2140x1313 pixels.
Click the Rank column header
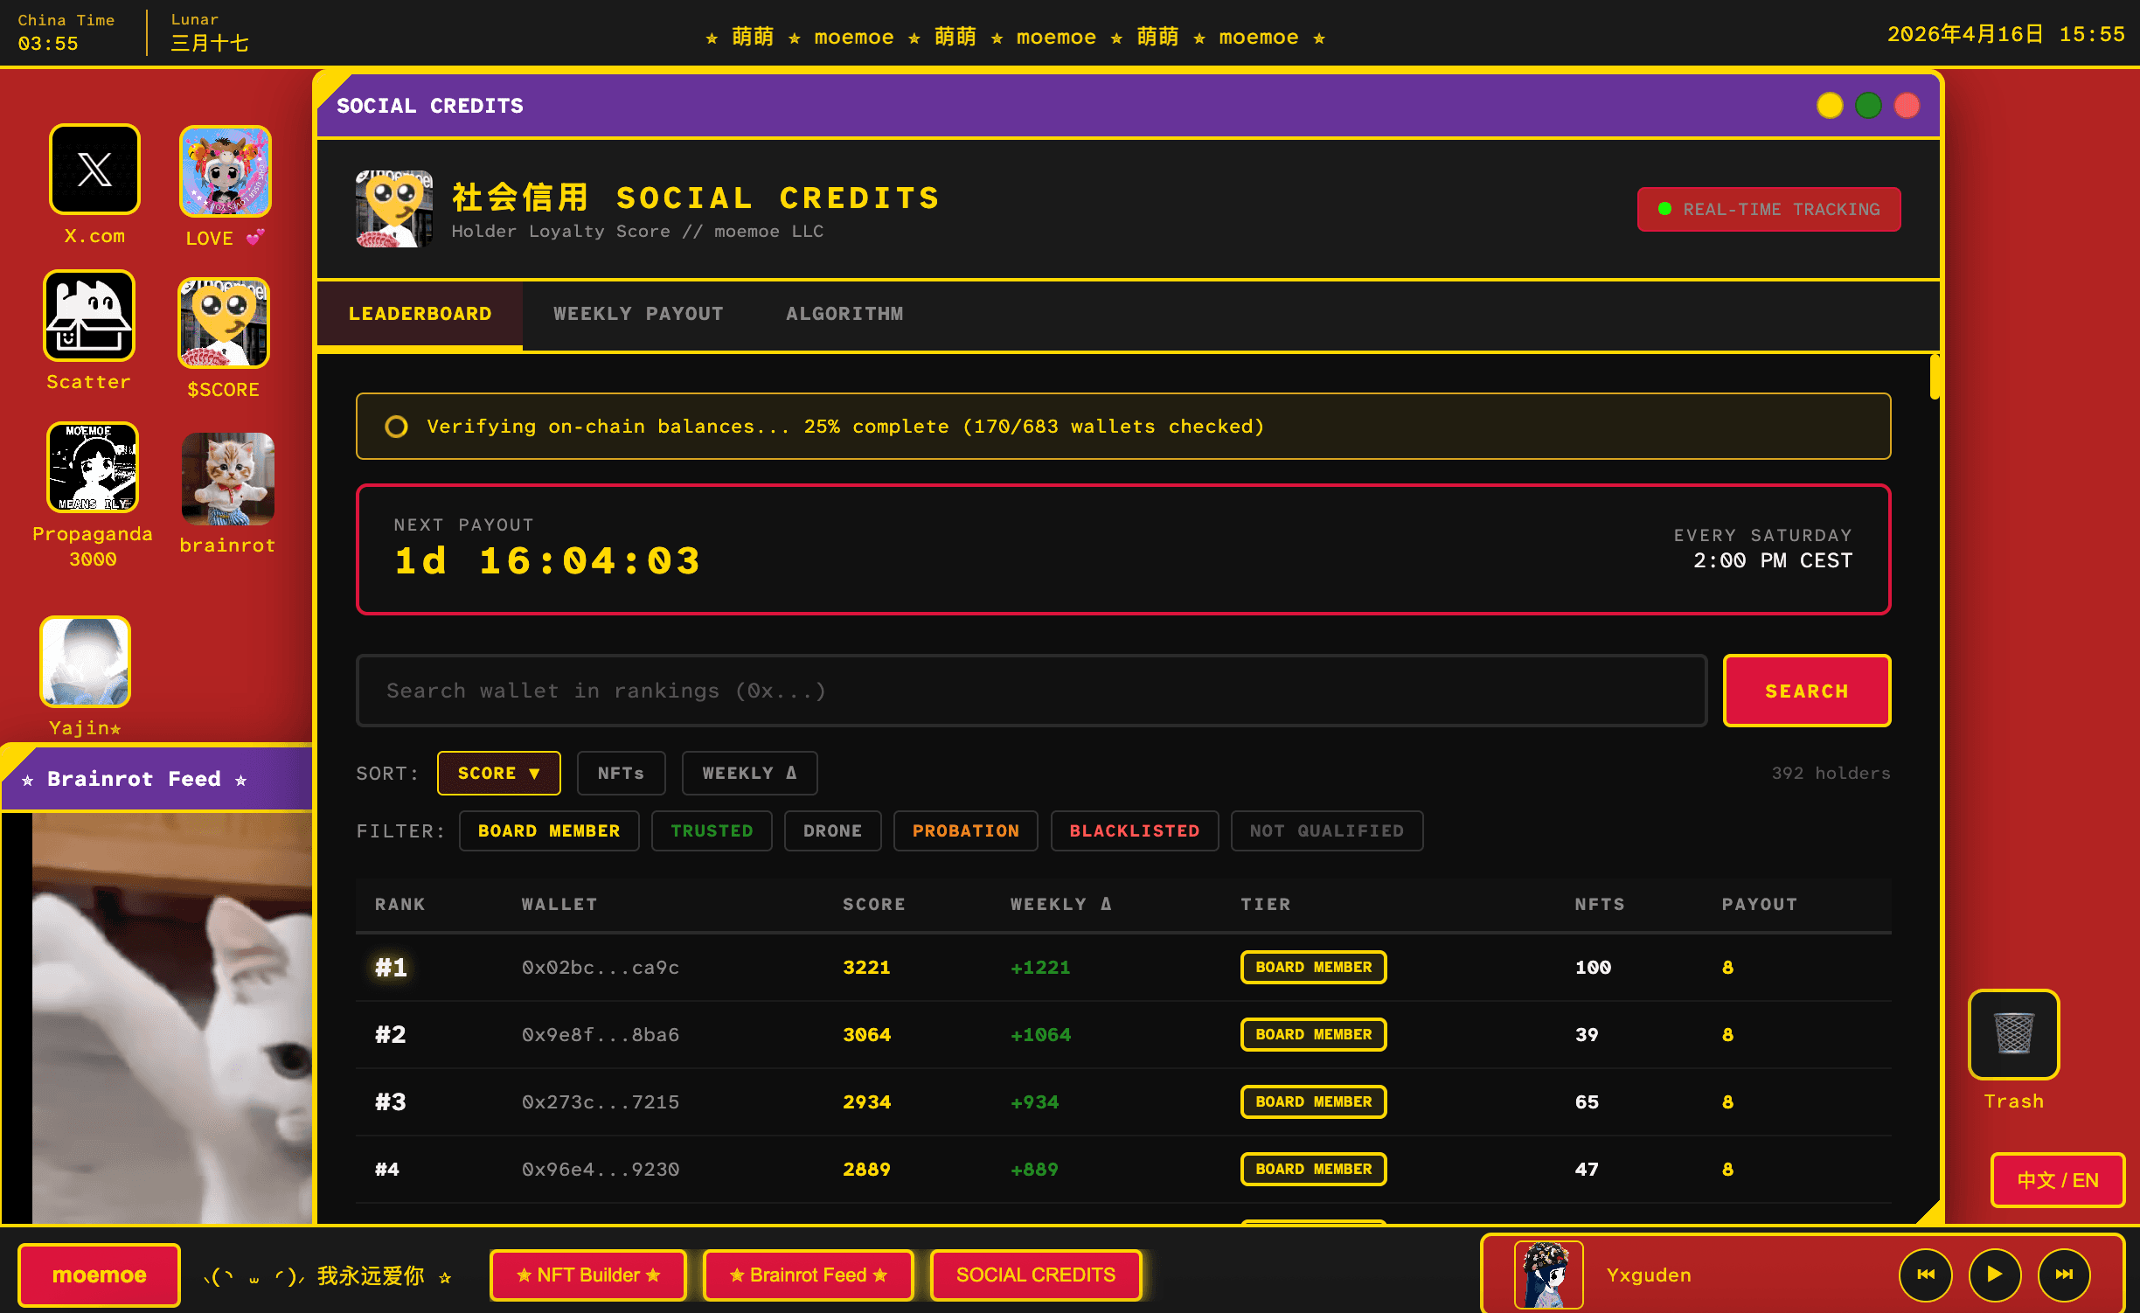(x=400, y=904)
